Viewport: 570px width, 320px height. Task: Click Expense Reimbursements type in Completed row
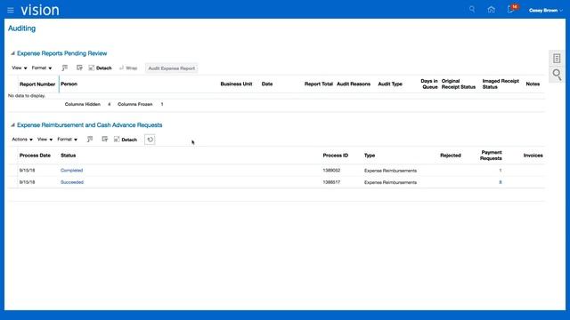click(x=390, y=171)
